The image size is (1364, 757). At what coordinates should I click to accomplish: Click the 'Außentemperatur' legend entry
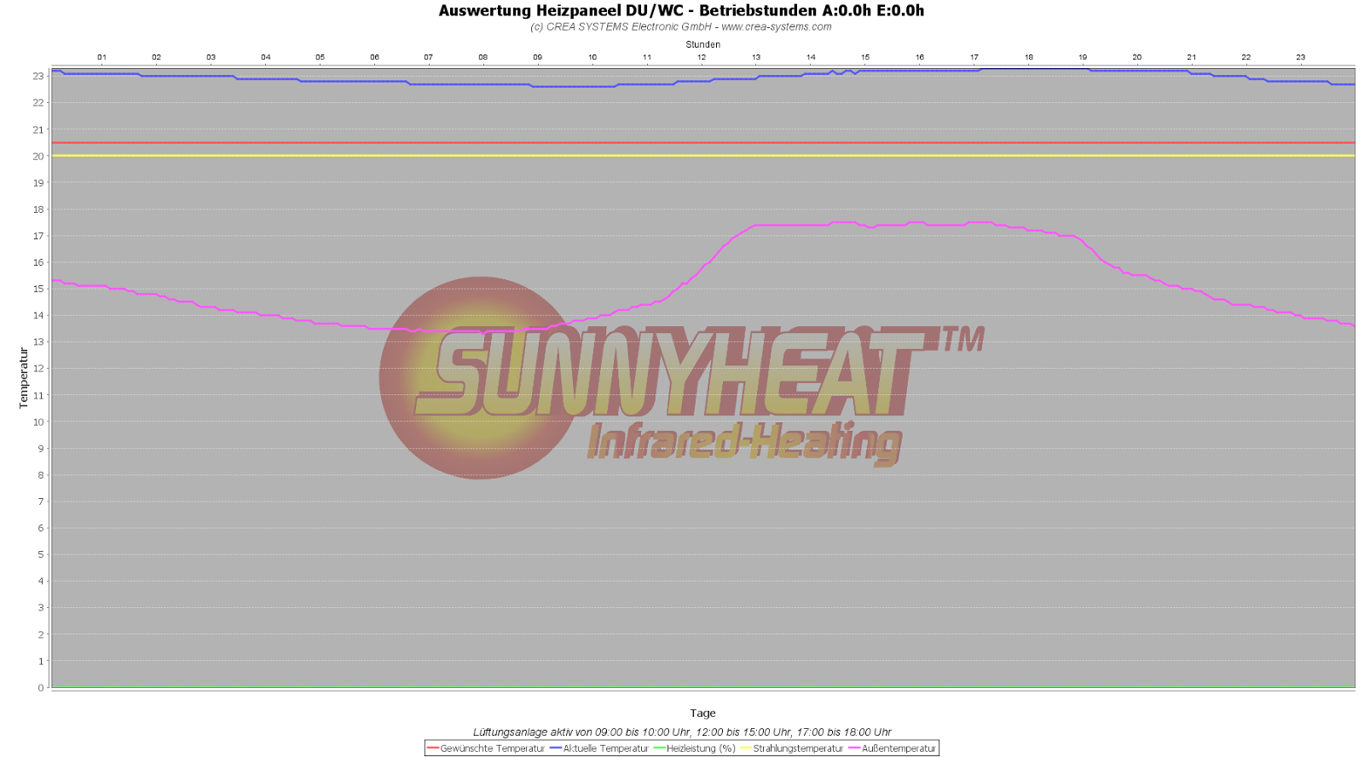tap(893, 748)
